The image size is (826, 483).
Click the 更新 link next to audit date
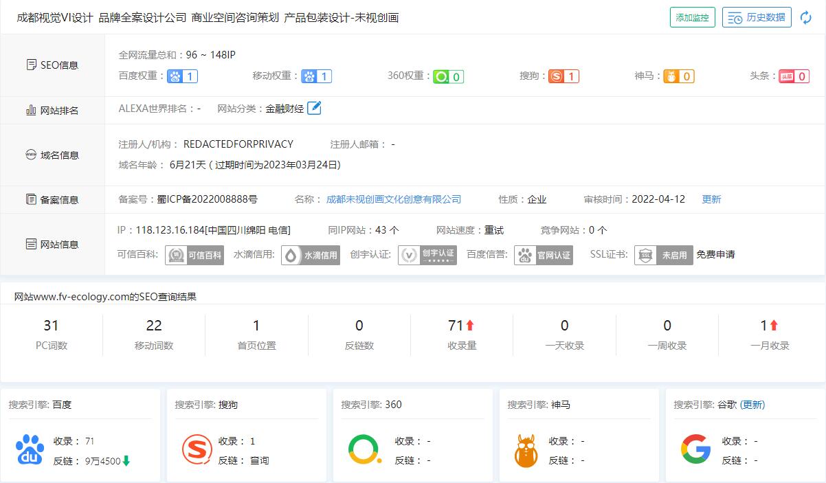(711, 199)
